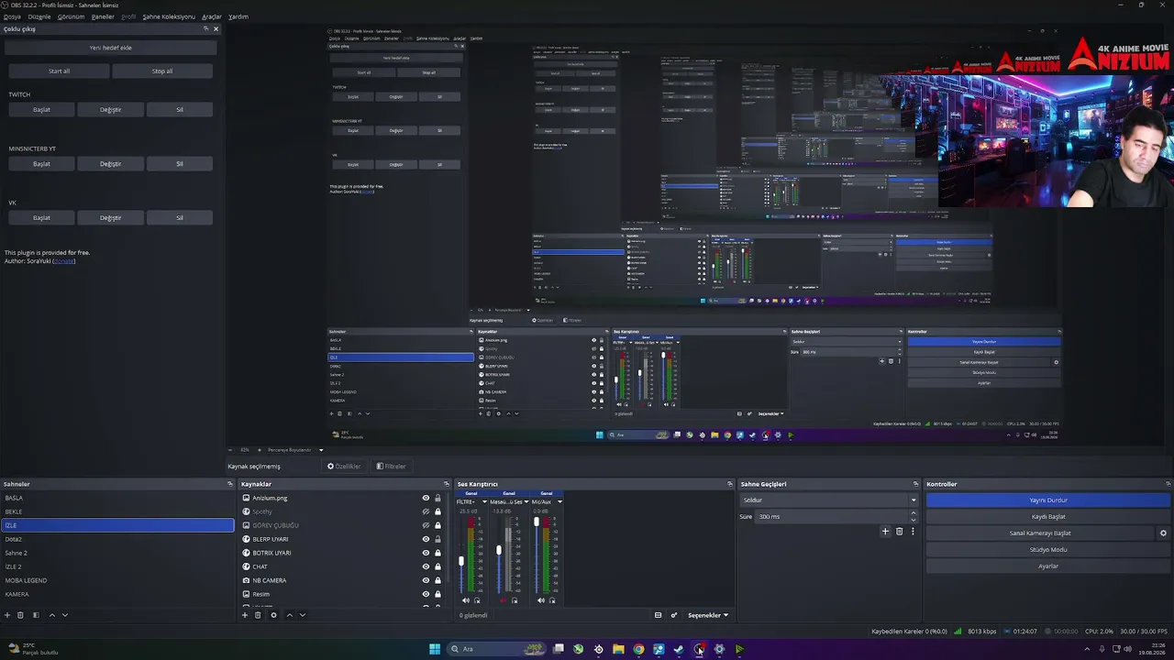Screen dimensions: 1174x660
Task: Open Mic/Aux channel options arrow
Action: click(x=559, y=501)
